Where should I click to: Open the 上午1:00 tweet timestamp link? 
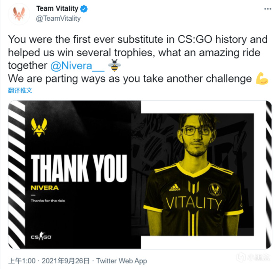pos(22,261)
